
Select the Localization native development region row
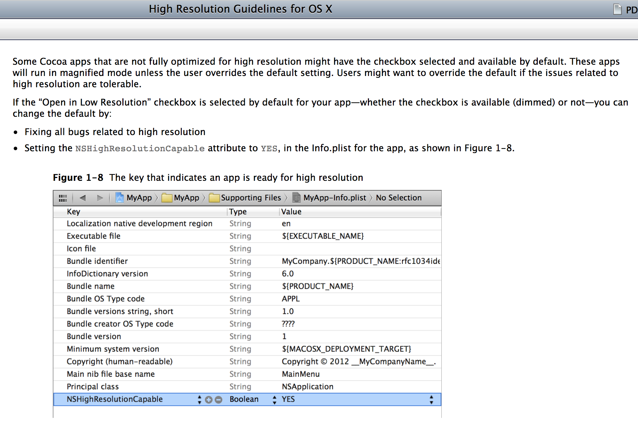pos(247,224)
